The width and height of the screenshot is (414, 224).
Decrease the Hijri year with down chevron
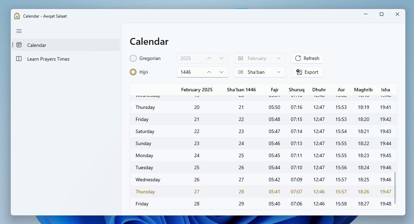point(222,72)
